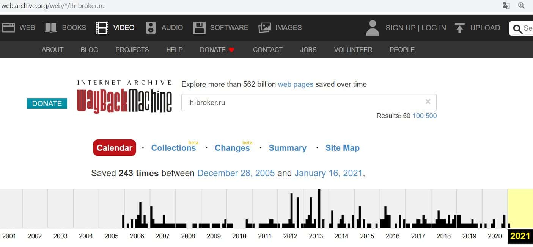
Task: Open the Books section icon
Action: 51,28
